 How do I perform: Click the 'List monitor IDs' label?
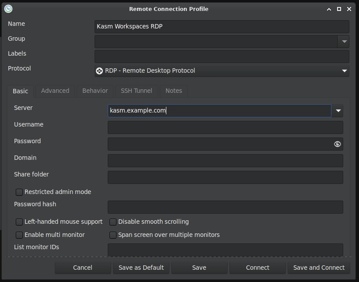[36, 247]
